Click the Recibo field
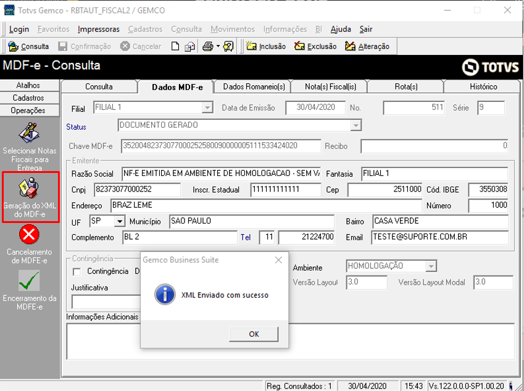 pos(435,146)
